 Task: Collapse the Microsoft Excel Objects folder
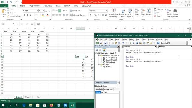click(x=99, y=55)
